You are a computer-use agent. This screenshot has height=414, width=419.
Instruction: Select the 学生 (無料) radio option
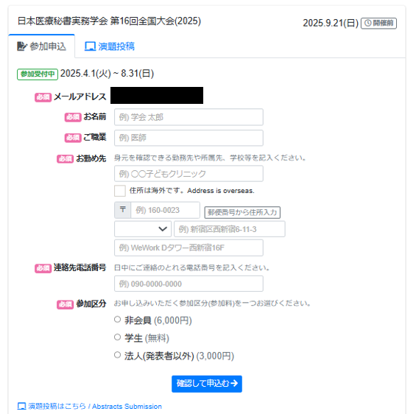117,337
